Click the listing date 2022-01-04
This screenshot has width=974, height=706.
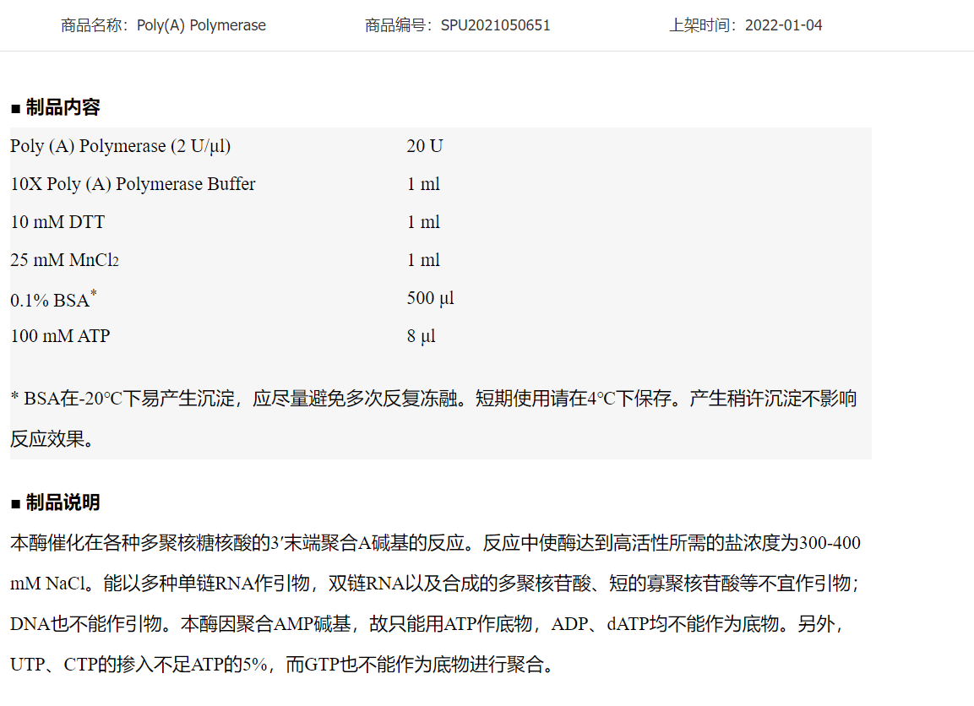(783, 25)
